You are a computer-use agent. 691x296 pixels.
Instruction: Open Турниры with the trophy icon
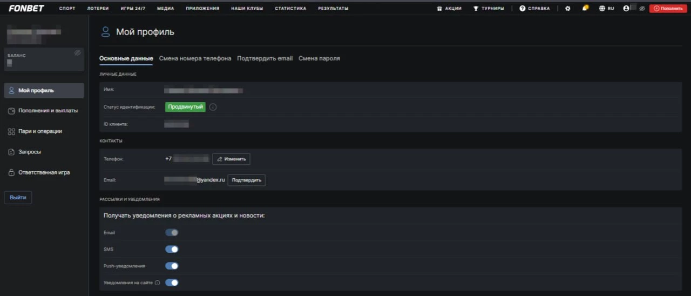488,9
